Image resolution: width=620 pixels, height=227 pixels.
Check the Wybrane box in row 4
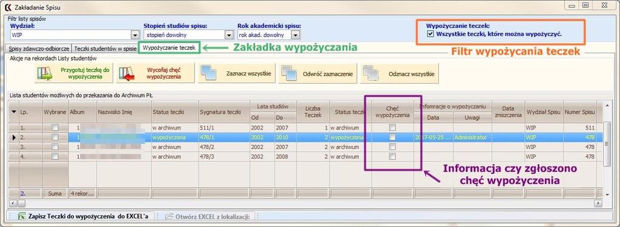[x=55, y=156]
